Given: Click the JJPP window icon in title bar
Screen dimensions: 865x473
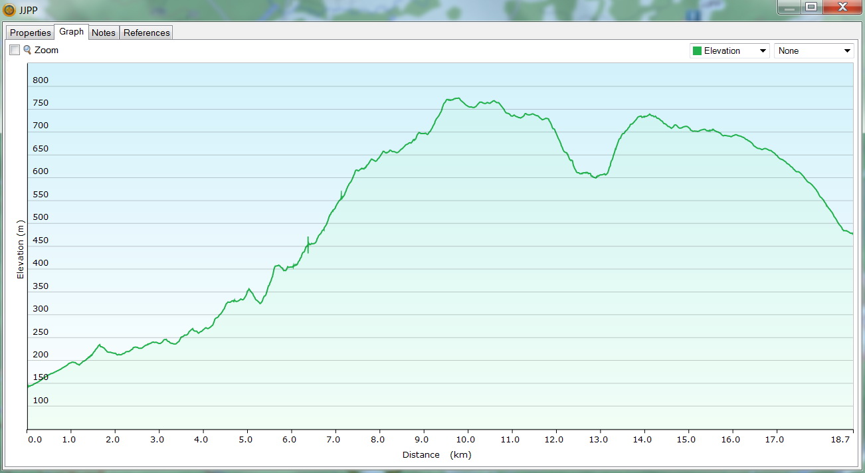Looking at the screenshot, I should [9, 10].
